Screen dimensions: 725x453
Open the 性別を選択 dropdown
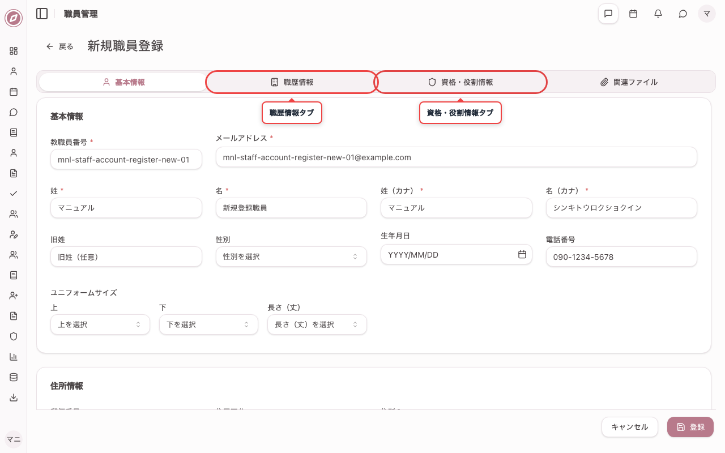point(291,257)
